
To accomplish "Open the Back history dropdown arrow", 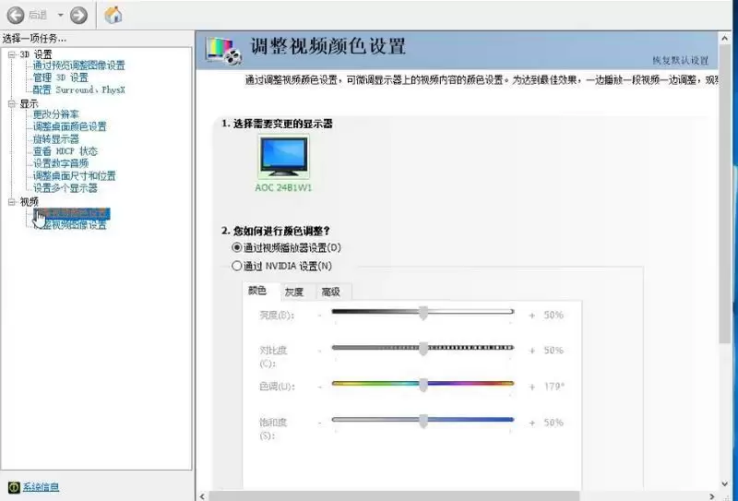I will (x=60, y=15).
